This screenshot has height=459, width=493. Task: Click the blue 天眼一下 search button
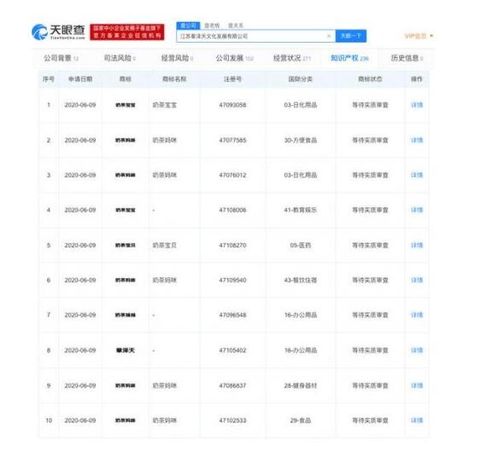tap(351, 36)
